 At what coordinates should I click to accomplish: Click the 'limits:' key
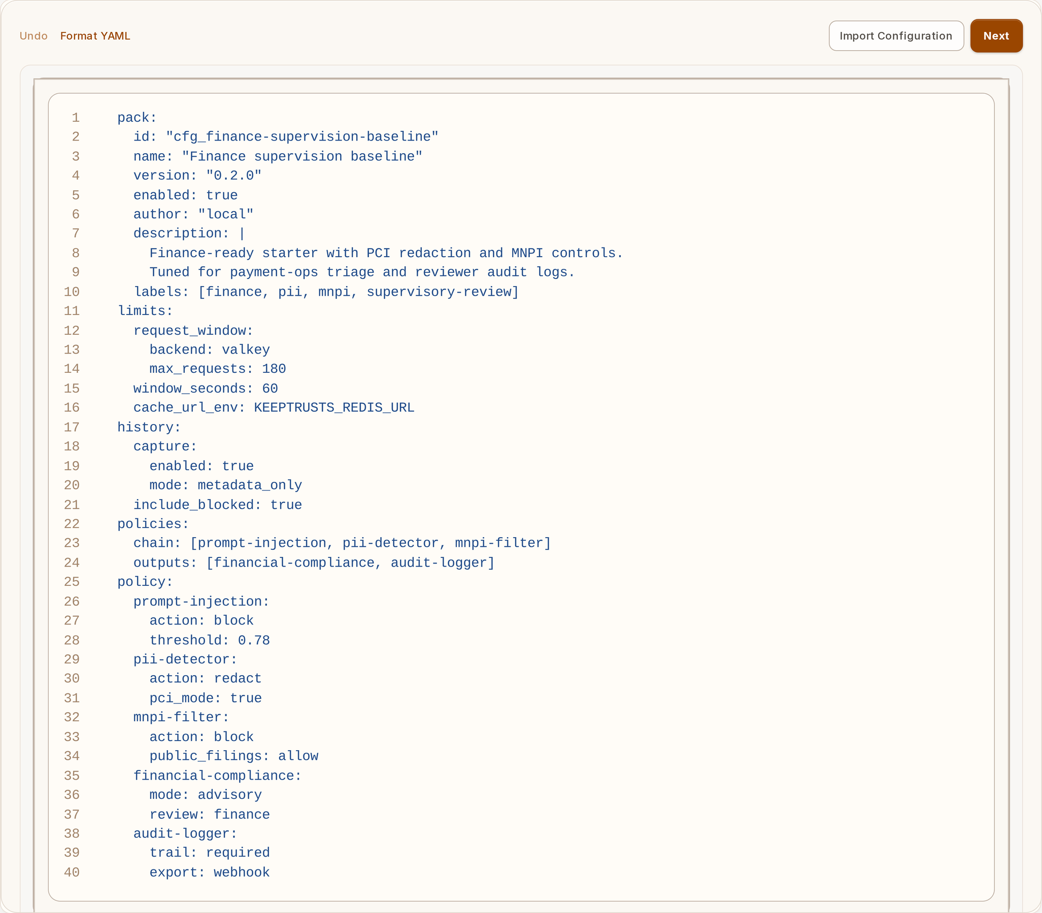tap(145, 311)
